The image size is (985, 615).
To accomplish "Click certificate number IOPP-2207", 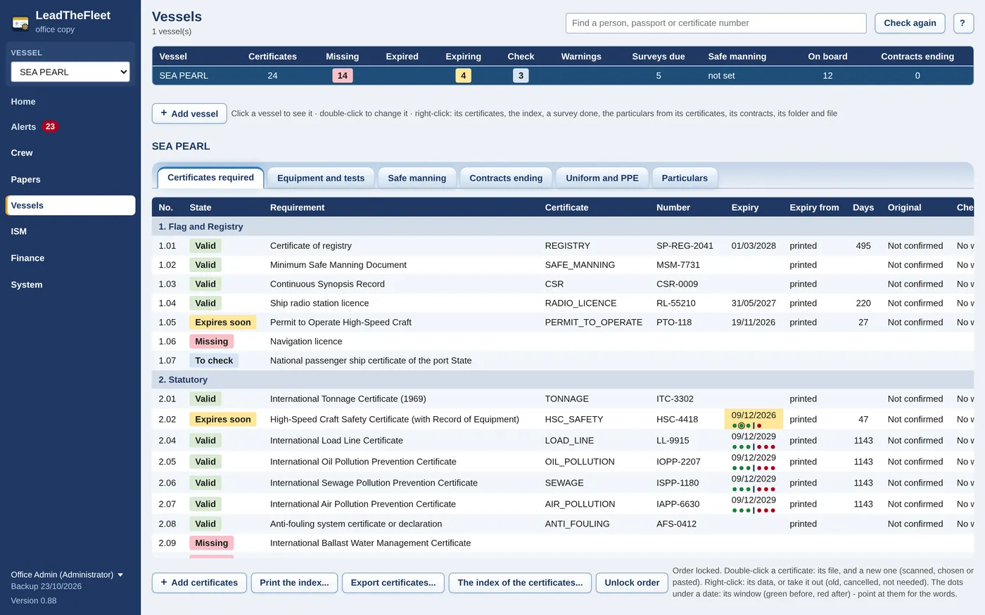I will (678, 462).
